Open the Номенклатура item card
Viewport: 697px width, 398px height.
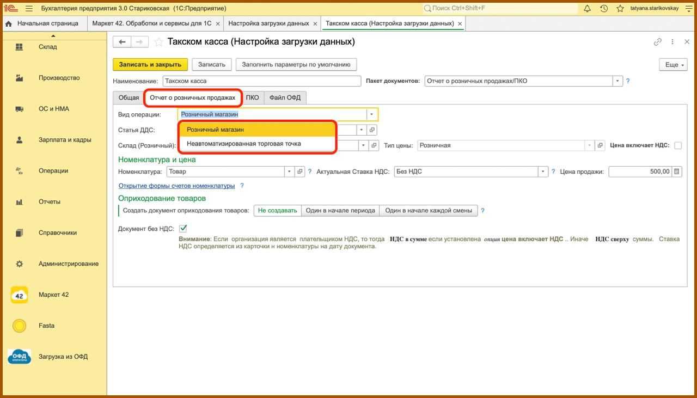(299, 172)
